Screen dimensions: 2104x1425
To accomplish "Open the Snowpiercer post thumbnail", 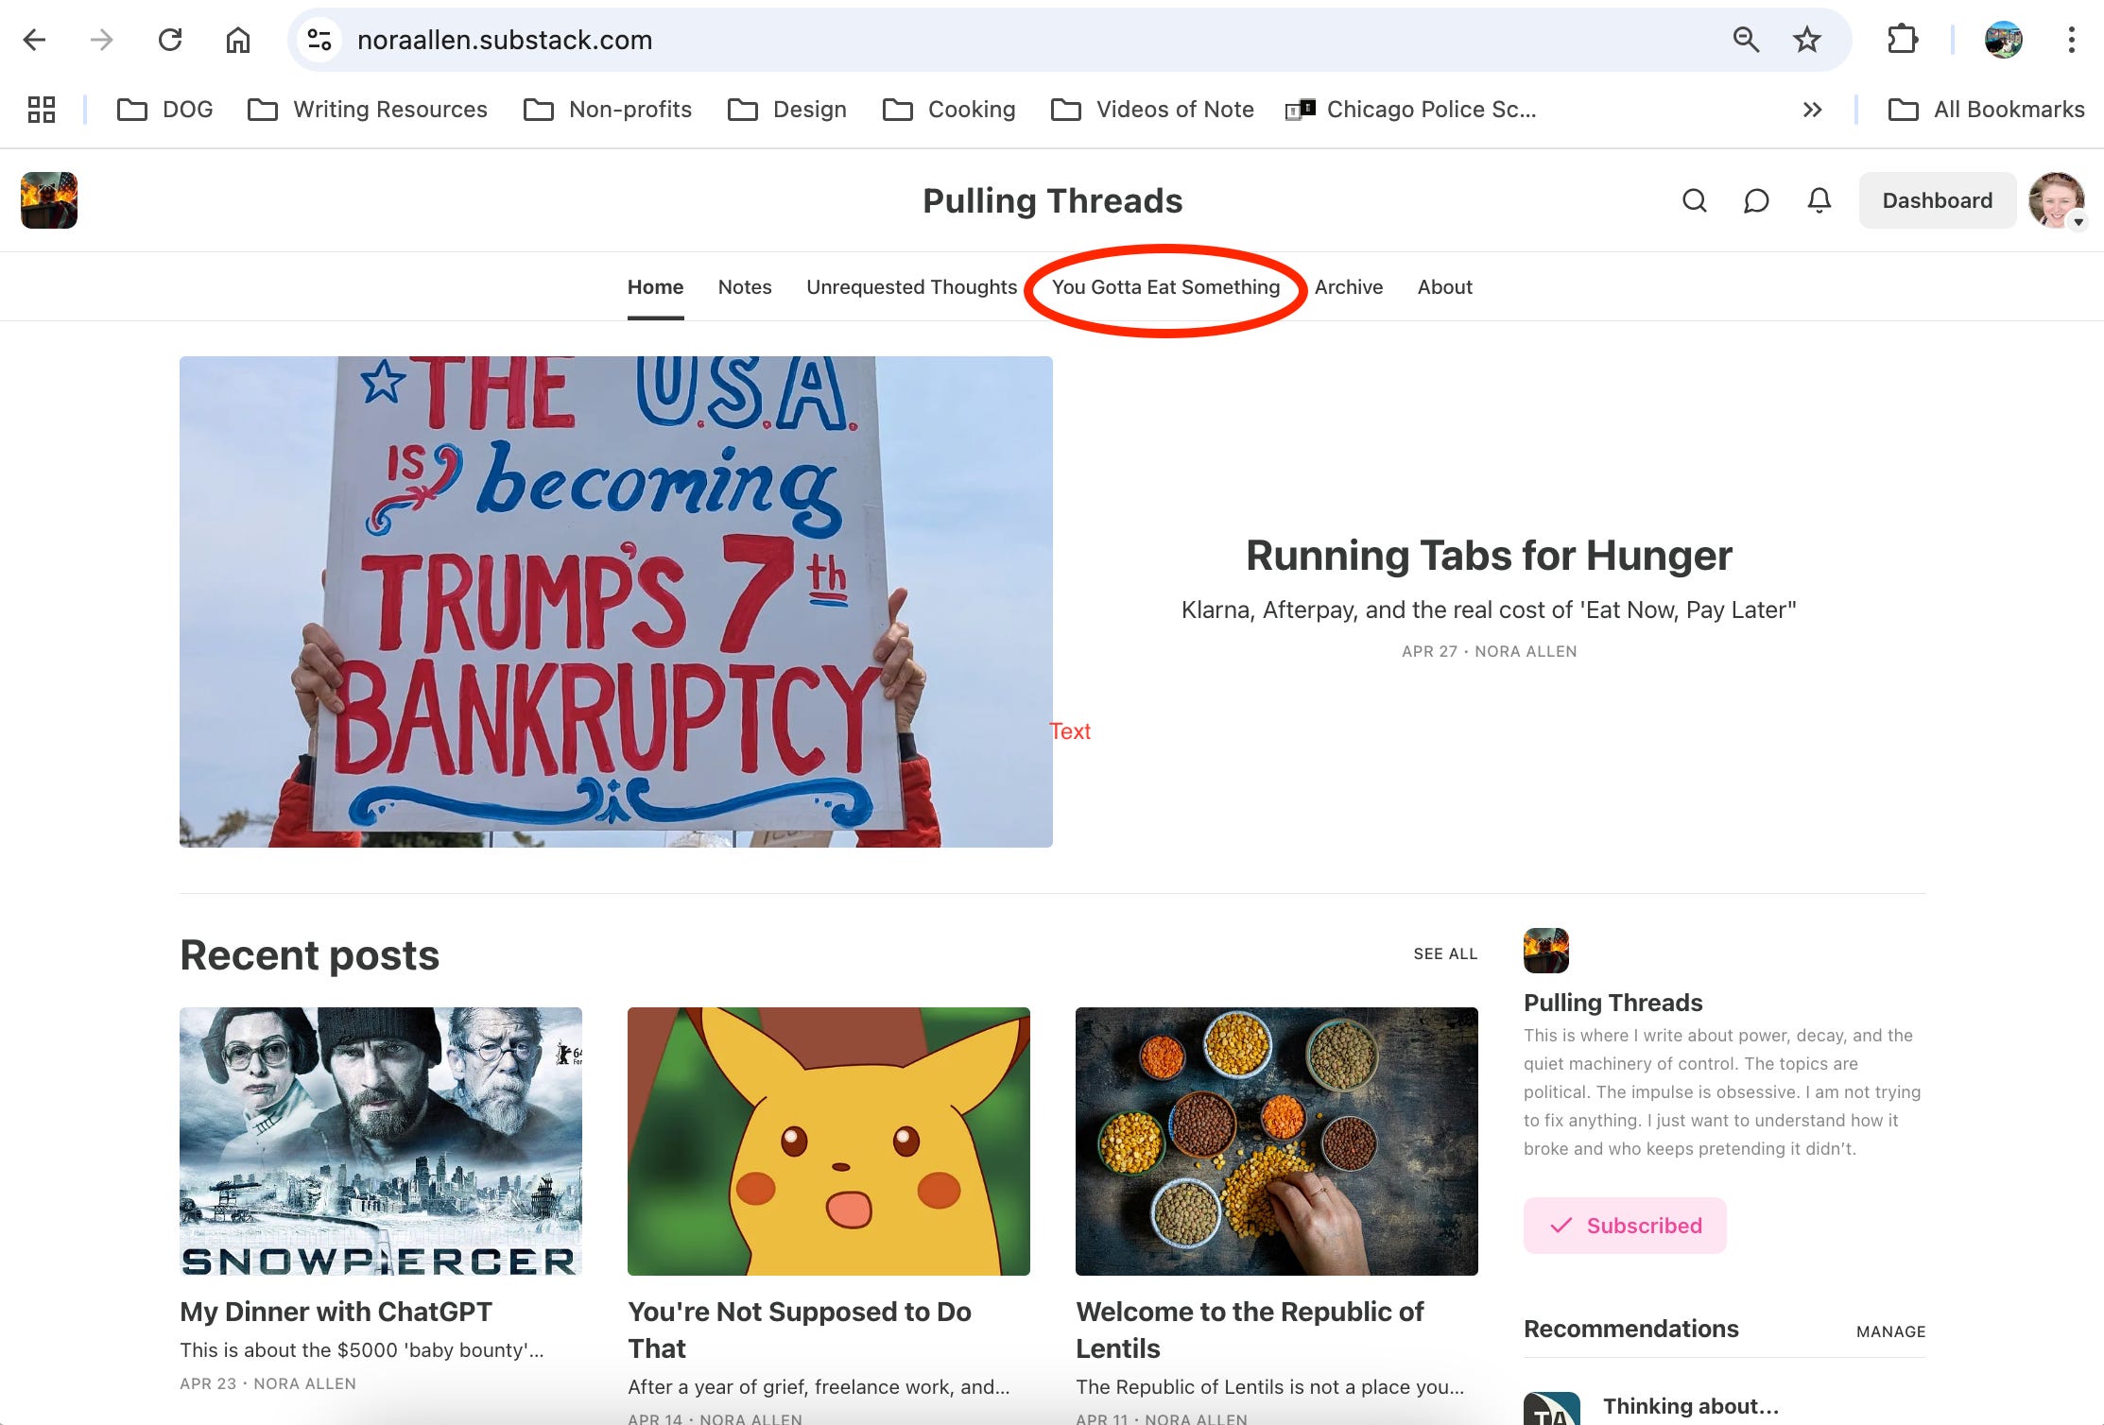I will pyautogui.click(x=381, y=1141).
